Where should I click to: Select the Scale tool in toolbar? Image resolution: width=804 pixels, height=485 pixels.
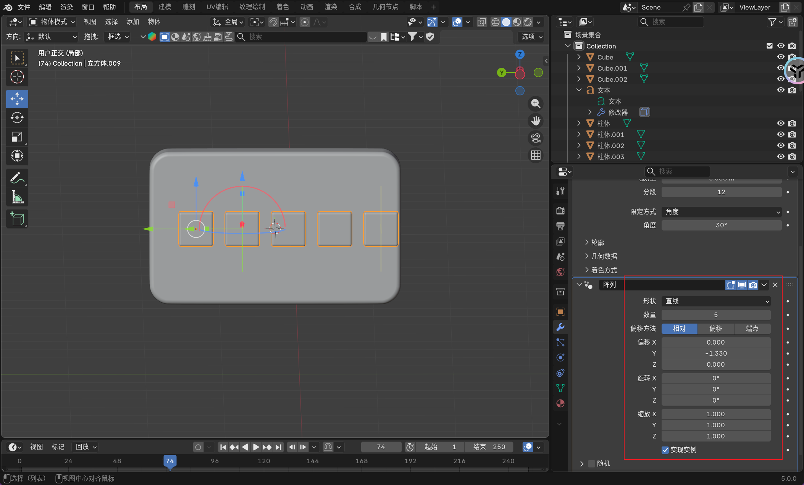[x=17, y=137]
